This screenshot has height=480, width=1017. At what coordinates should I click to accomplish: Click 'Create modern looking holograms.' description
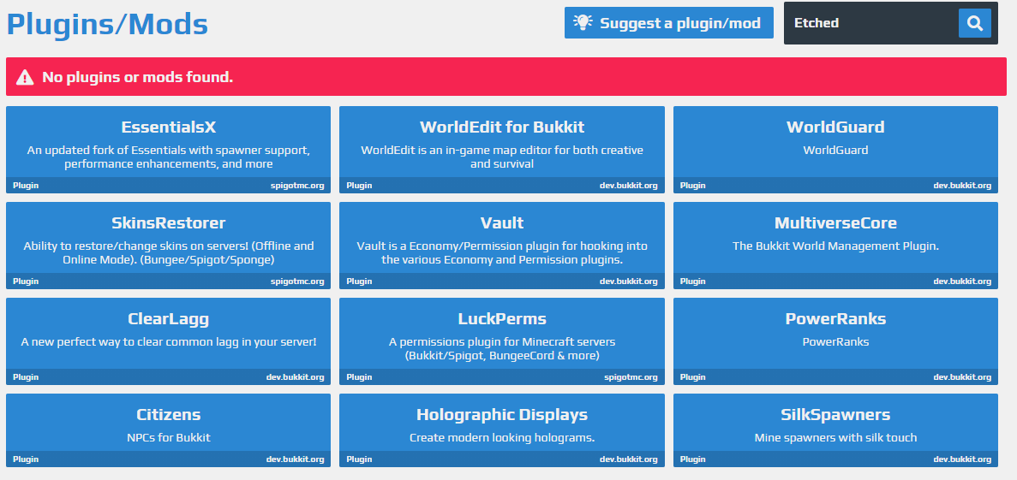click(502, 437)
